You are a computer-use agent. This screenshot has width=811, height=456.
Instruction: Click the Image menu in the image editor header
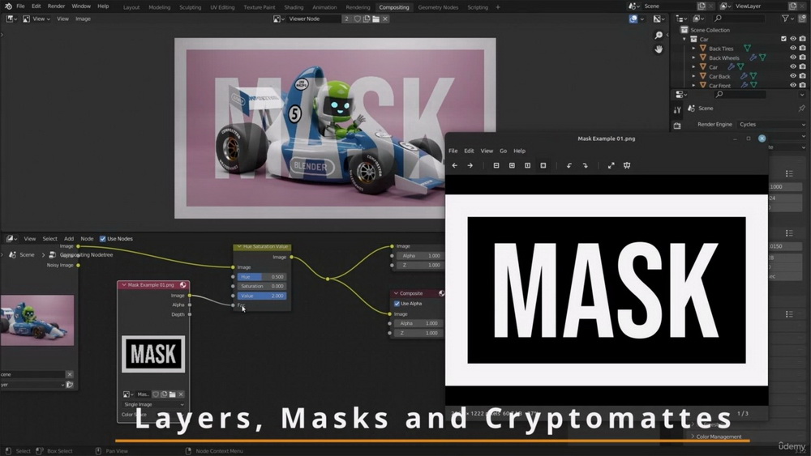coord(83,19)
